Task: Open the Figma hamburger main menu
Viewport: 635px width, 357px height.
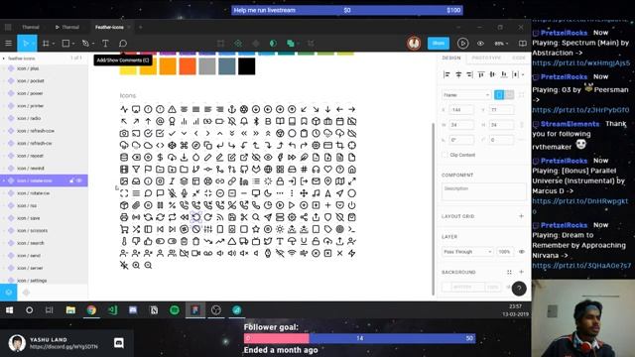Action: (x=8, y=44)
